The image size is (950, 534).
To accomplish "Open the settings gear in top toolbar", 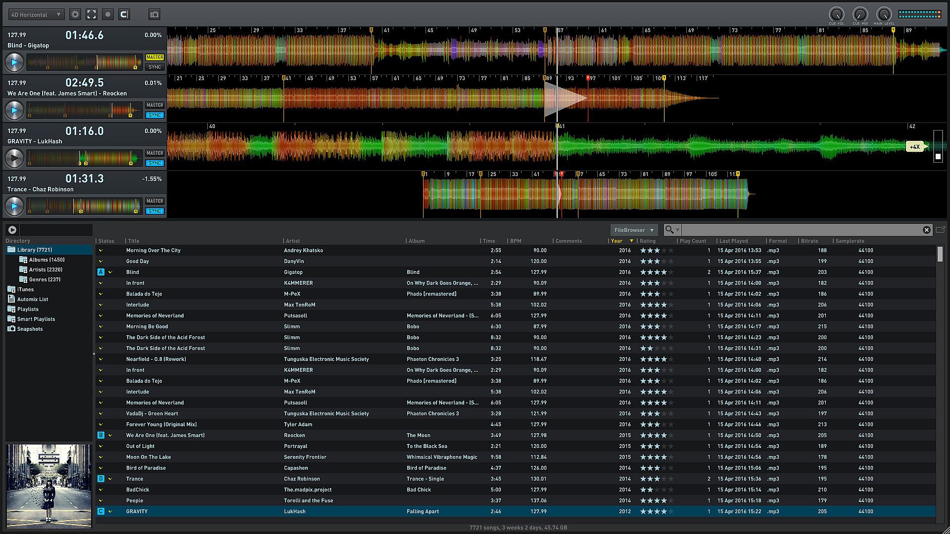I will click(x=75, y=14).
